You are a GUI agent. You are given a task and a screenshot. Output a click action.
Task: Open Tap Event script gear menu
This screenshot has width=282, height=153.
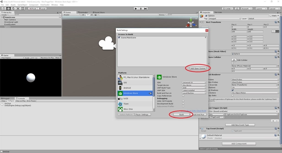278,128
